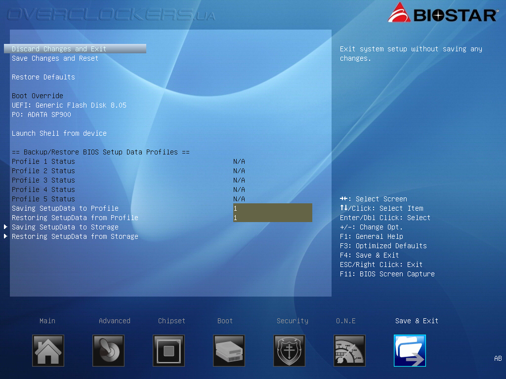Click the N/A value of Profile 5
This screenshot has width=506, height=379.
click(239, 199)
